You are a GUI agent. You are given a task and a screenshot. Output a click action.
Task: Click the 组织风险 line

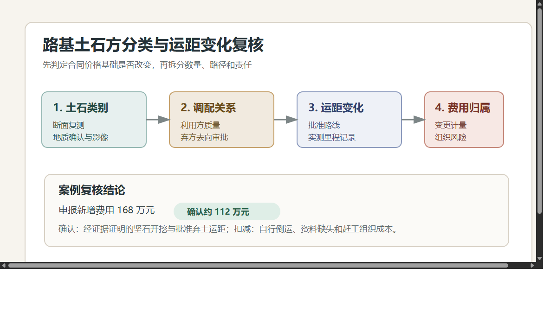451,137
